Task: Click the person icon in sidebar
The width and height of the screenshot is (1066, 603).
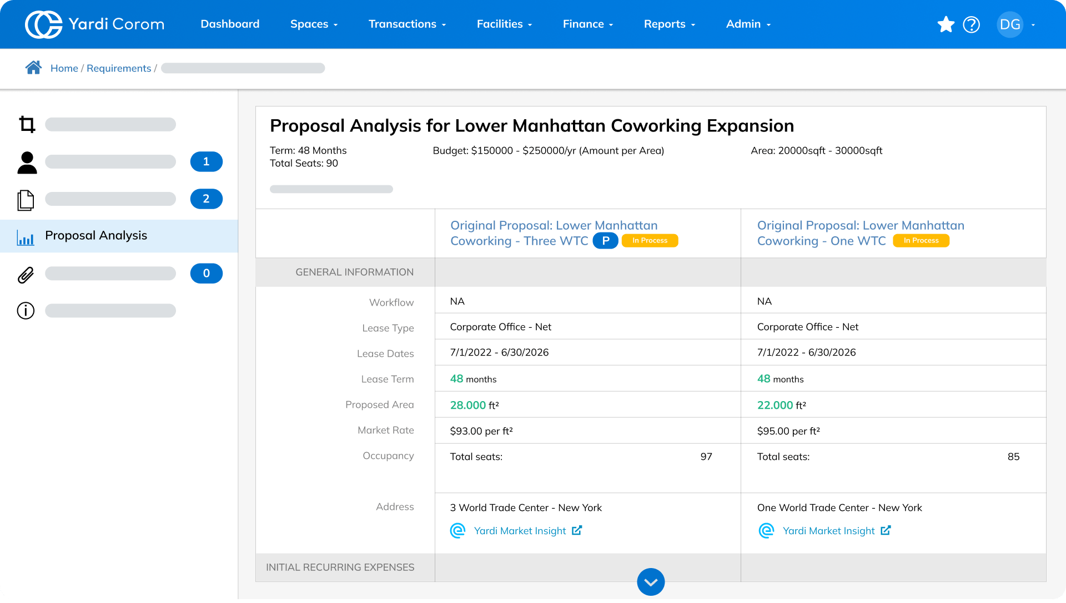Action: coord(27,162)
